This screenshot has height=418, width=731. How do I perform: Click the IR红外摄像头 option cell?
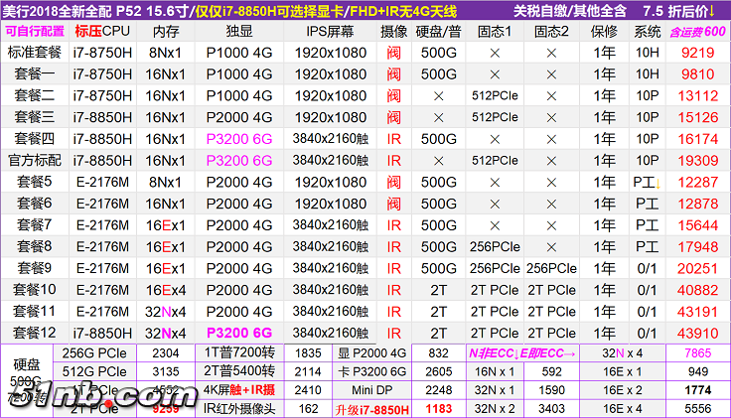click(240, 407)
